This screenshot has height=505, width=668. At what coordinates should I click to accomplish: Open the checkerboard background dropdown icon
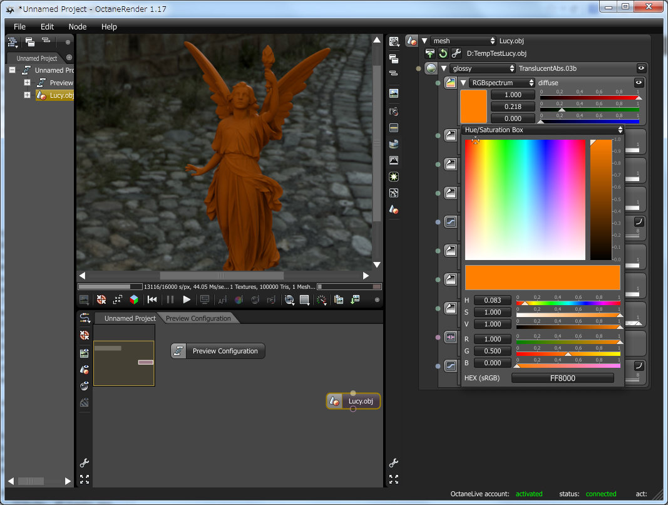click(305, 300)
